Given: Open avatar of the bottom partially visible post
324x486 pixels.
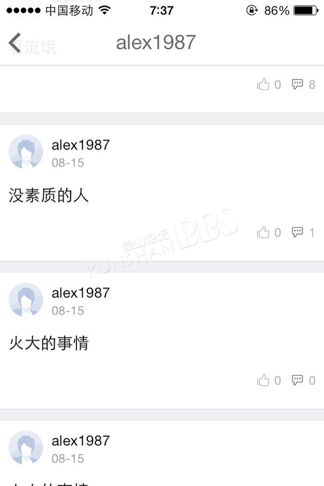Looking at the screenshot, I should click(x=26, y=448).
